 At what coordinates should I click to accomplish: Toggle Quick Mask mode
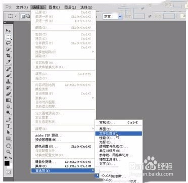[8, 172]
